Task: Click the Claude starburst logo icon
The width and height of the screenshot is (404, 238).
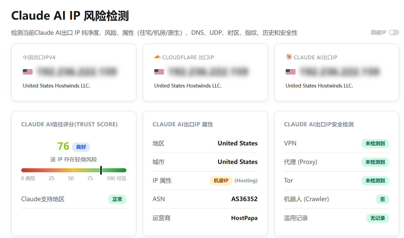Action: pyautogui.click(x=289, y=57)
